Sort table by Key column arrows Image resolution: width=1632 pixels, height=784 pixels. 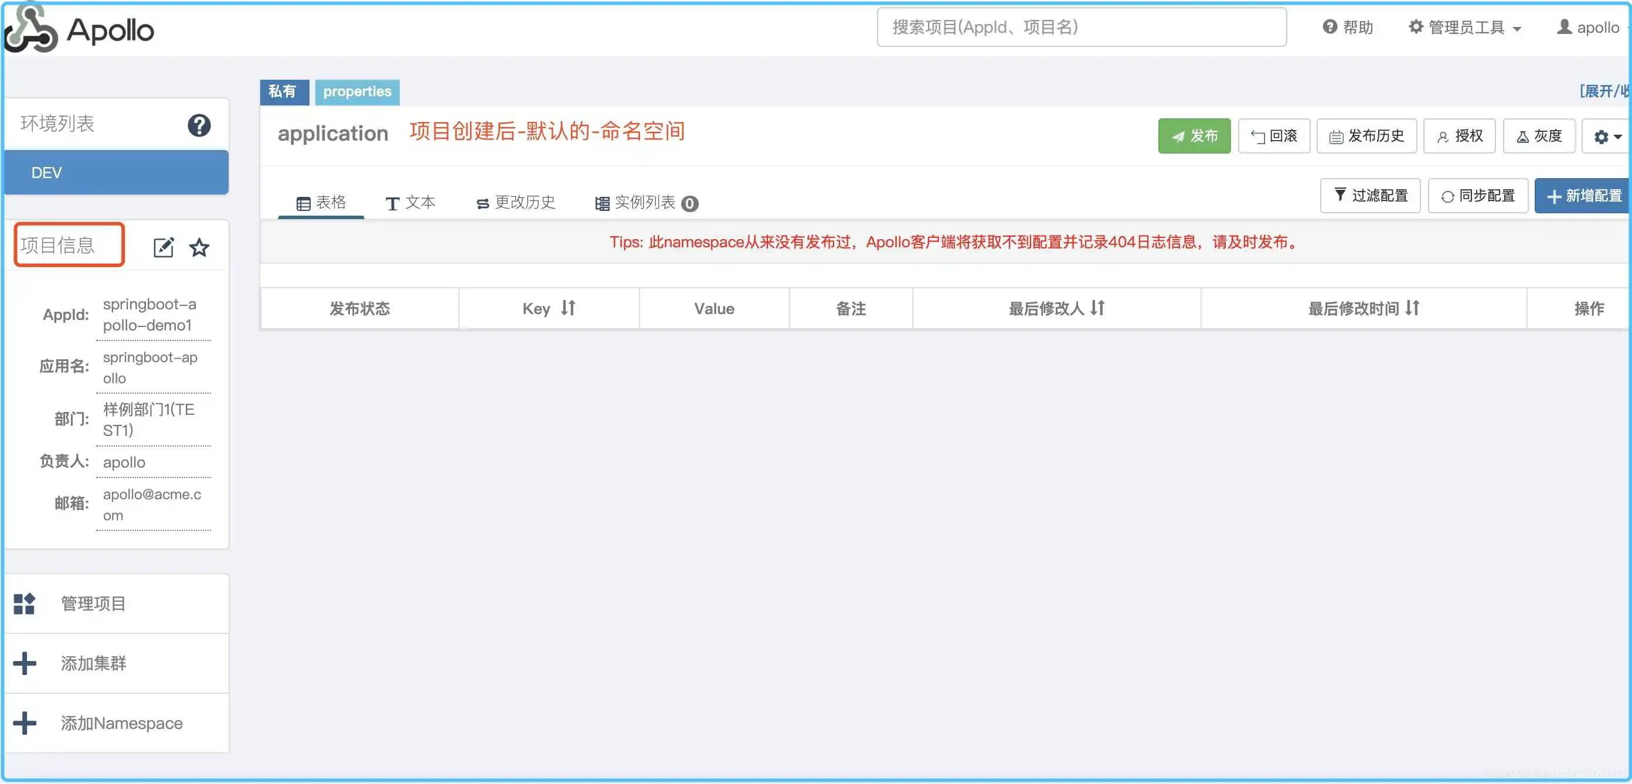pyautogui.click(x=568, y=308)
